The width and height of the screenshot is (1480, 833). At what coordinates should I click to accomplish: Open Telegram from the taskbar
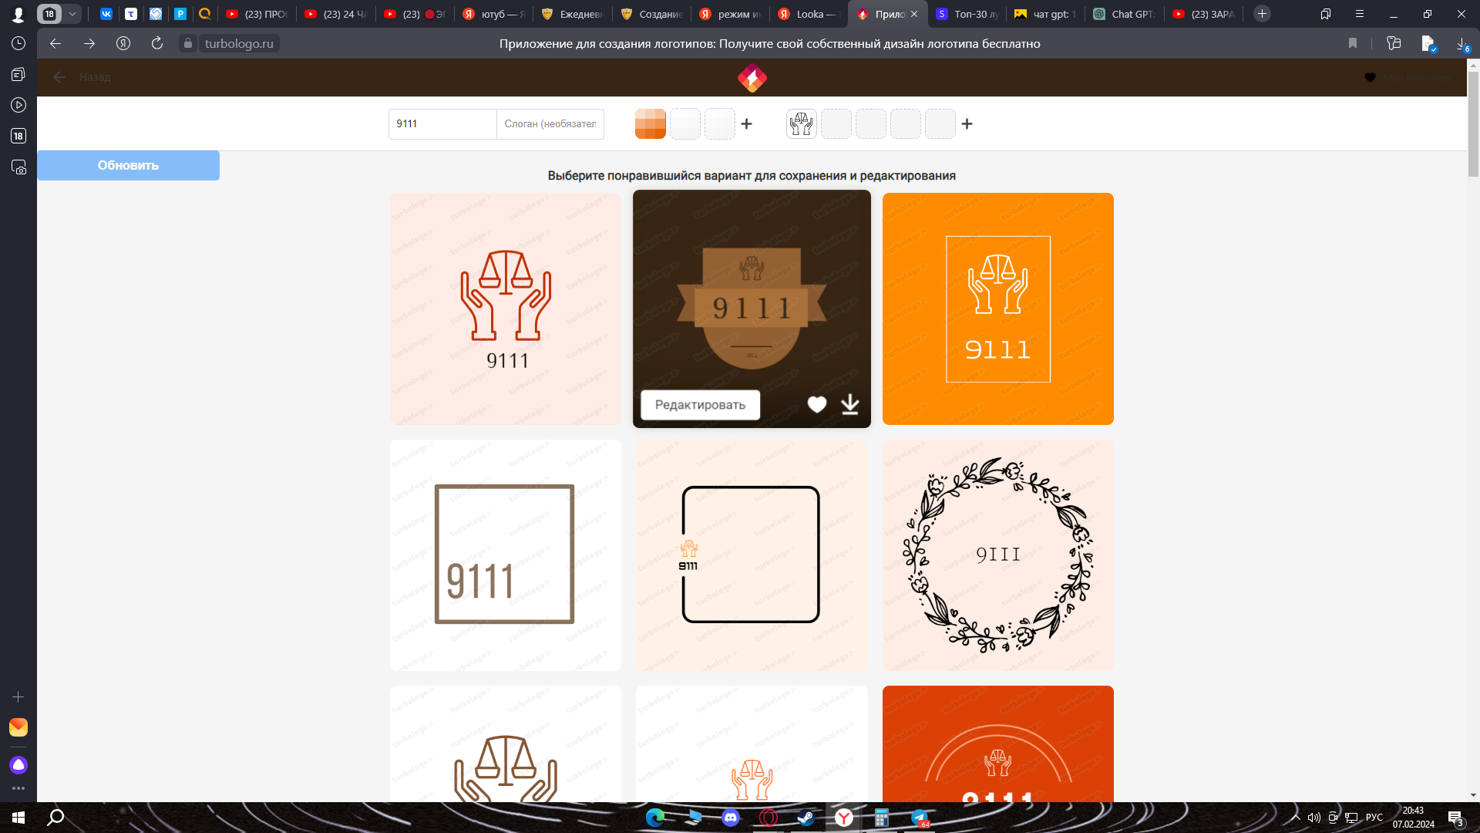pos(919,818)
